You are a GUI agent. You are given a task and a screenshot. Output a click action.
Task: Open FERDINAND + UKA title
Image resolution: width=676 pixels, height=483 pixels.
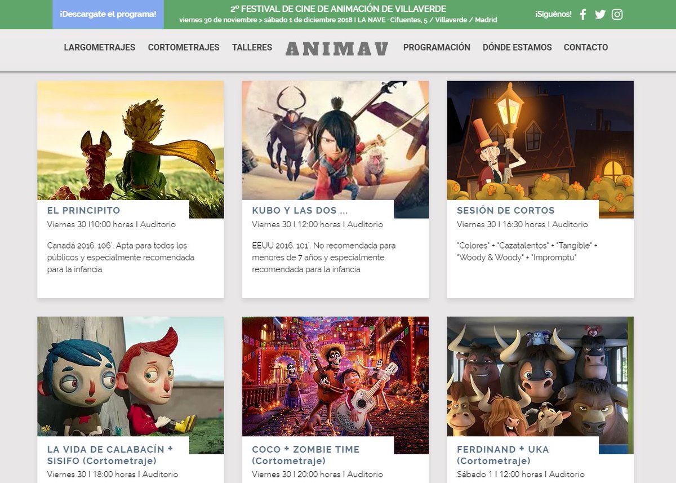tap(502, 455)
